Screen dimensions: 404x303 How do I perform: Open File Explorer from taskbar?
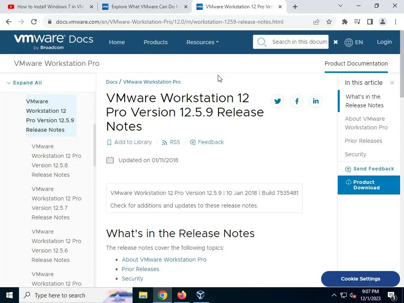tap(143, 295)
